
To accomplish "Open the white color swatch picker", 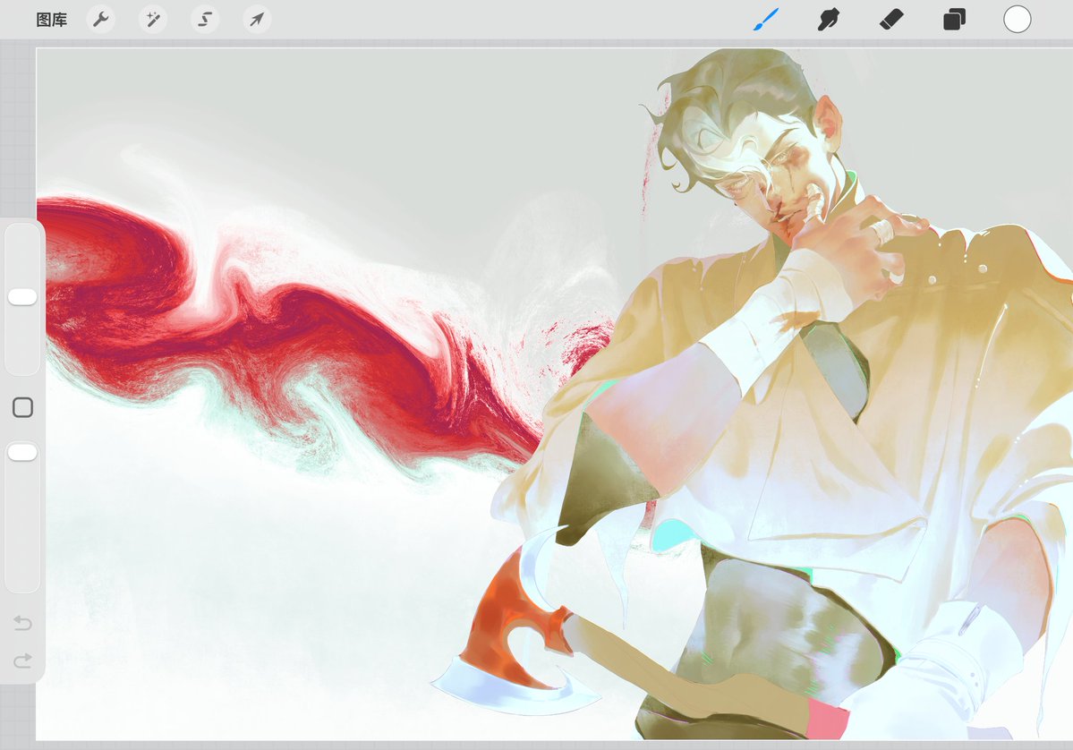I will pyautogui.click(x=1017, y=19).
